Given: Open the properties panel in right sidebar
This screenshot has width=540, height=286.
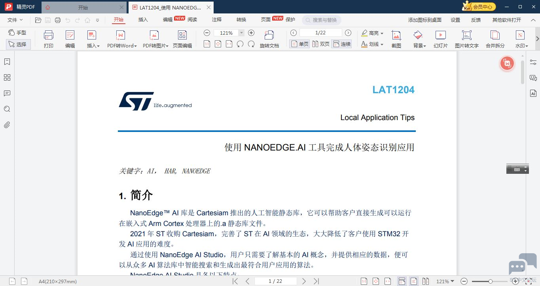Looking at the screenshot, I should [x=533, y=62].
